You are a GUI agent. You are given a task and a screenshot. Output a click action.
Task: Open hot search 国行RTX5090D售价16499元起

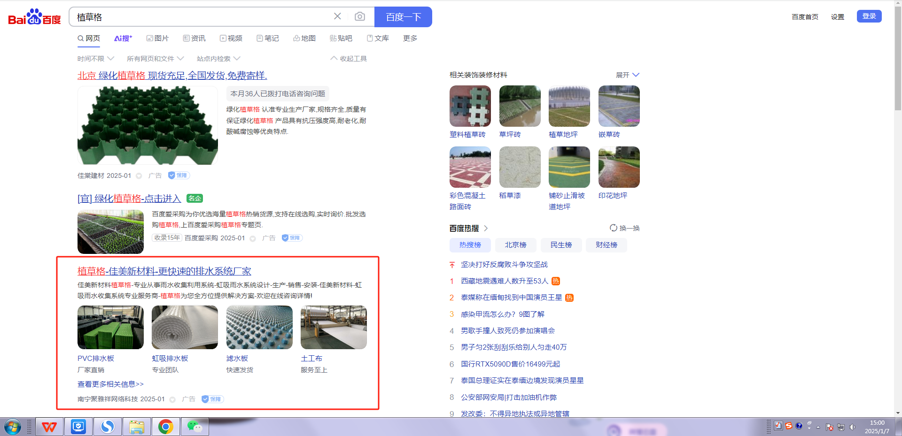[510, 364]
